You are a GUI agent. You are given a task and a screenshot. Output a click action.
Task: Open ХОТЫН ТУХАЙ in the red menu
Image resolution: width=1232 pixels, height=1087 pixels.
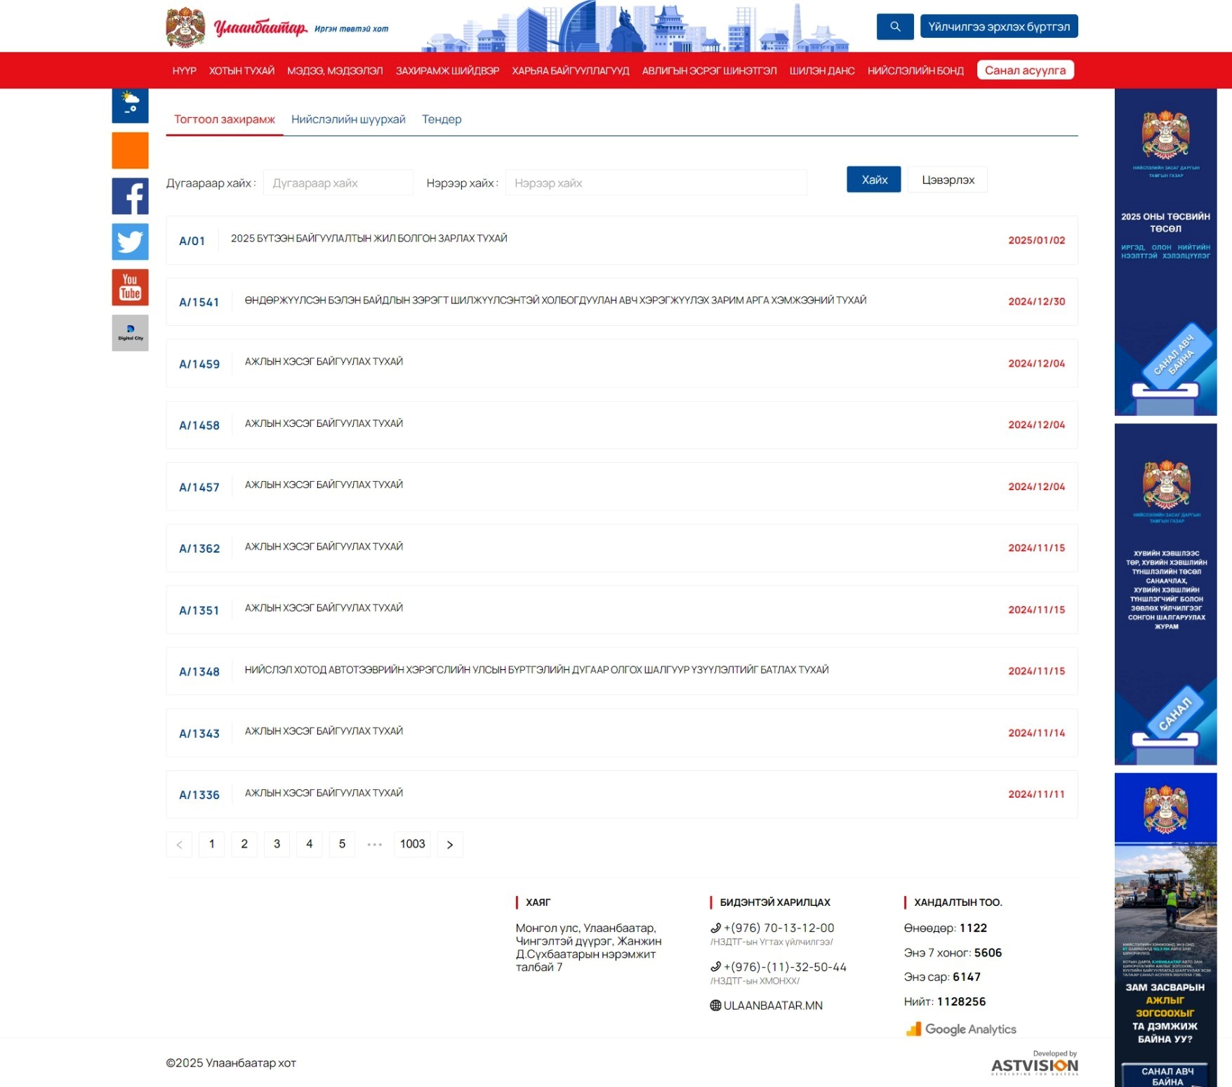[241, 71]
